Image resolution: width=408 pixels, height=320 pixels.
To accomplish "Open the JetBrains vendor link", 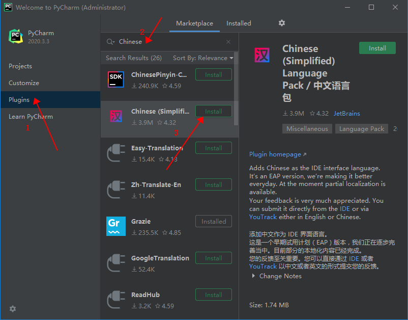I will click(346, 114).
